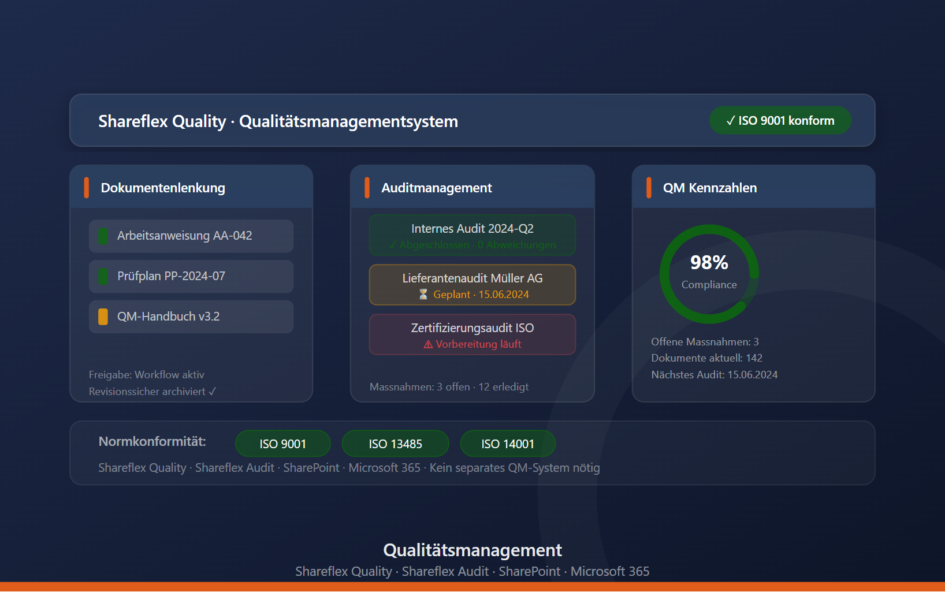
Task: Click the large 'Qualitätsmanagement' heading at the bottom
Action: click(472, 550)
